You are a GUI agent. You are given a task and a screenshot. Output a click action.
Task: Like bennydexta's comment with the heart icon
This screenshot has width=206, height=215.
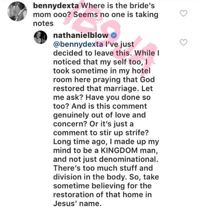point(184,14)
